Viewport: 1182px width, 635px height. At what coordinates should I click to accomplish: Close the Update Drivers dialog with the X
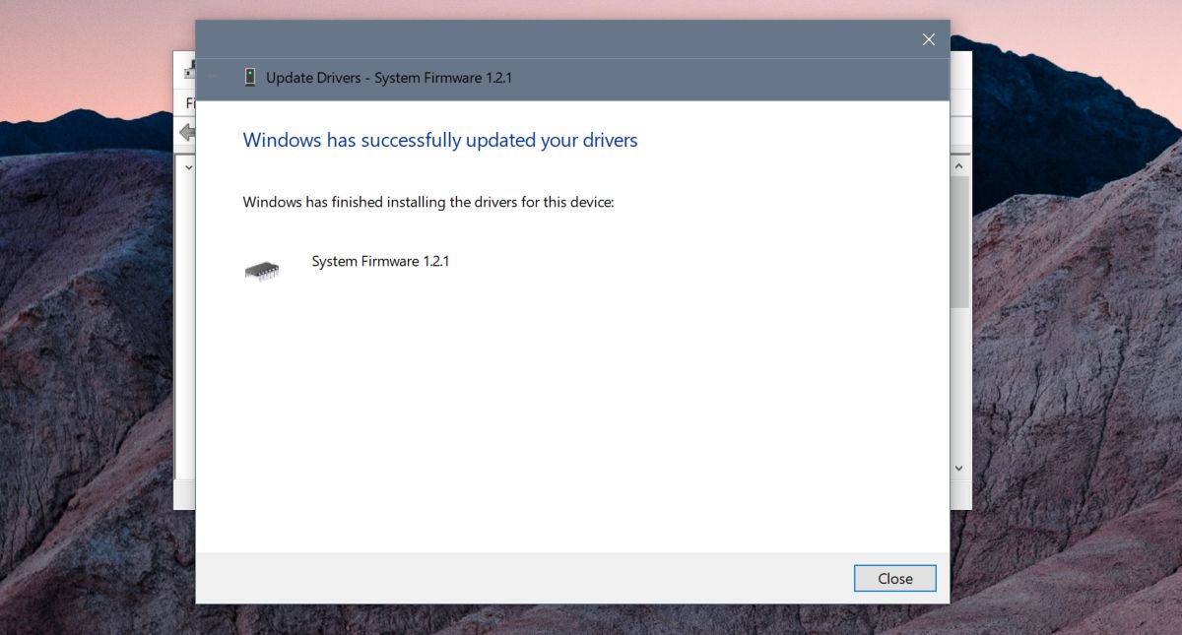pos(928,39)
